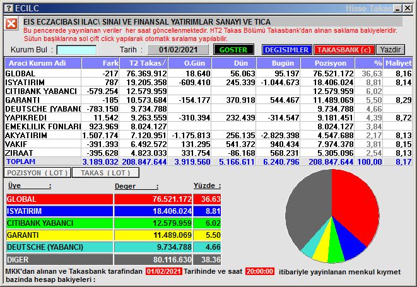Switch to POZISYON ( LOT ) tab
Screen dimensions: 417x287
pyautogui.click(x=37, y=173)
